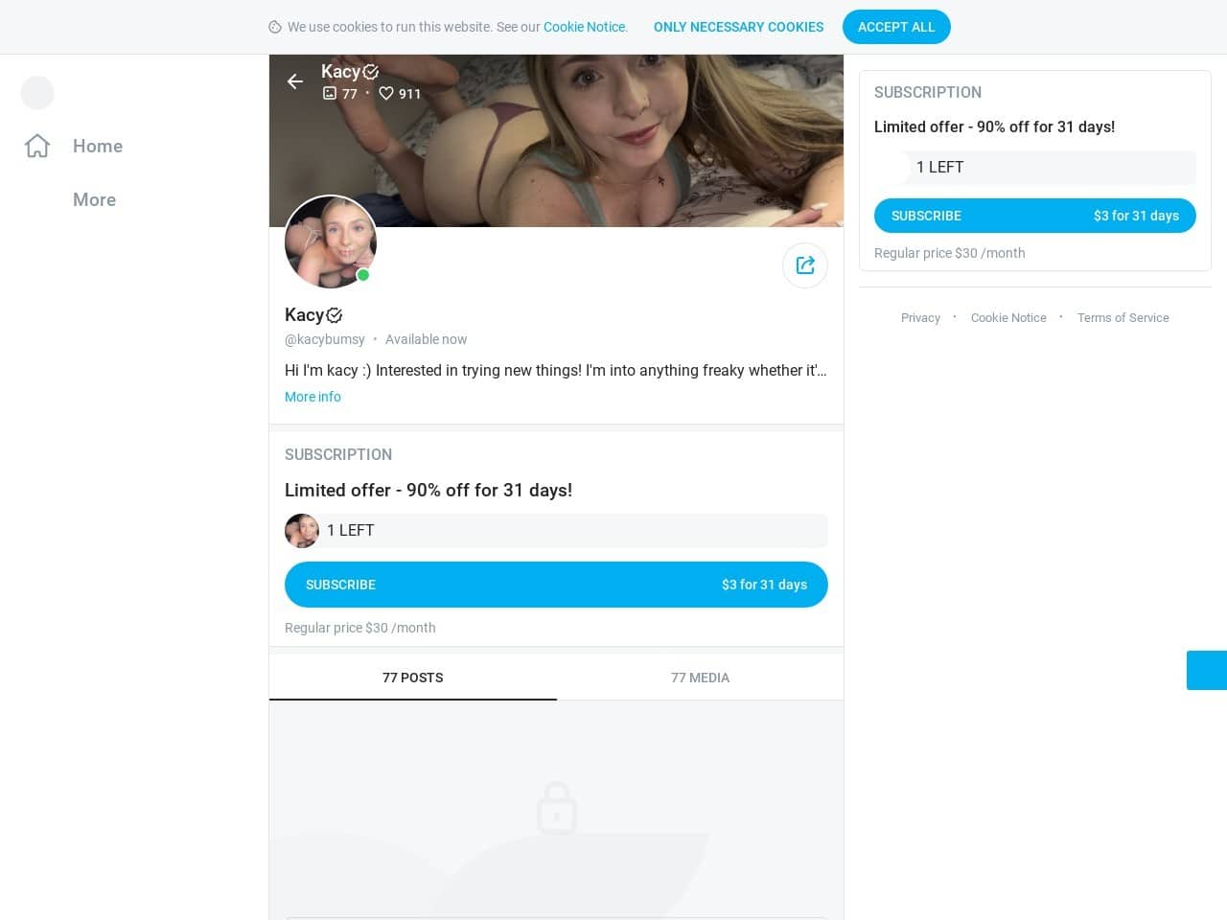Expand the bio with More info
This screenshot has width=1227, height=920.
313,397
